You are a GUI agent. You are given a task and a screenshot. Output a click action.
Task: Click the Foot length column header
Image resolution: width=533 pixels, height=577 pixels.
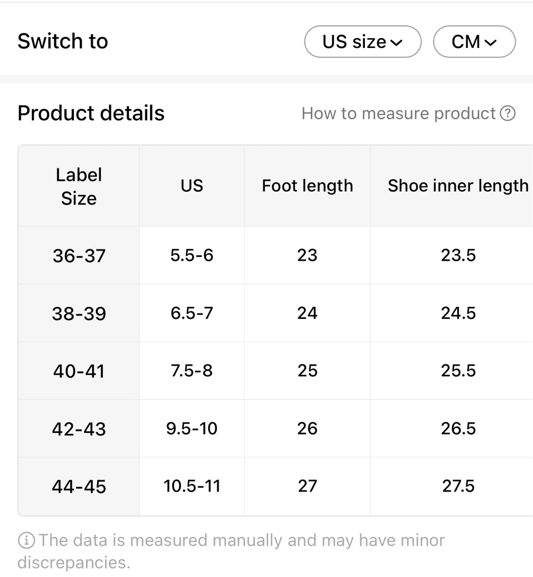tap(307, 186)
